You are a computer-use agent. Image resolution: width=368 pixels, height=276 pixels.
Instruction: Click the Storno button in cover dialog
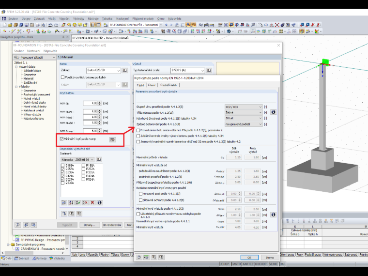click(269, 258)
